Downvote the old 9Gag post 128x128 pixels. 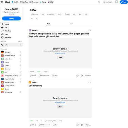pos(35,75)
